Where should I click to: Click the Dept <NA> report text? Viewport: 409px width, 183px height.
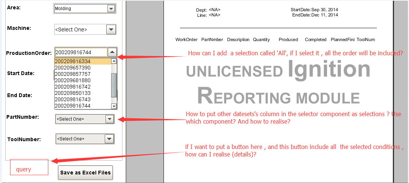coord(208,10)
